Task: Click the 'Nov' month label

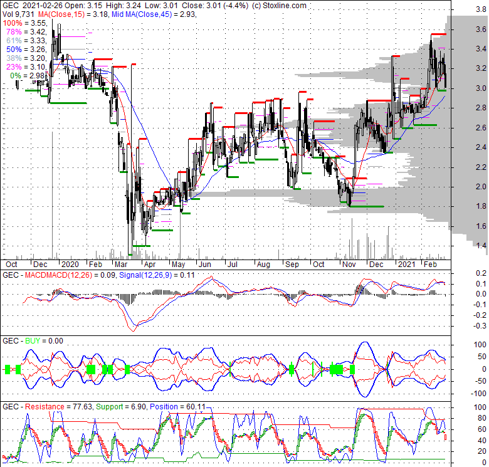Action: pyautogui.click(x=349, y=265)
